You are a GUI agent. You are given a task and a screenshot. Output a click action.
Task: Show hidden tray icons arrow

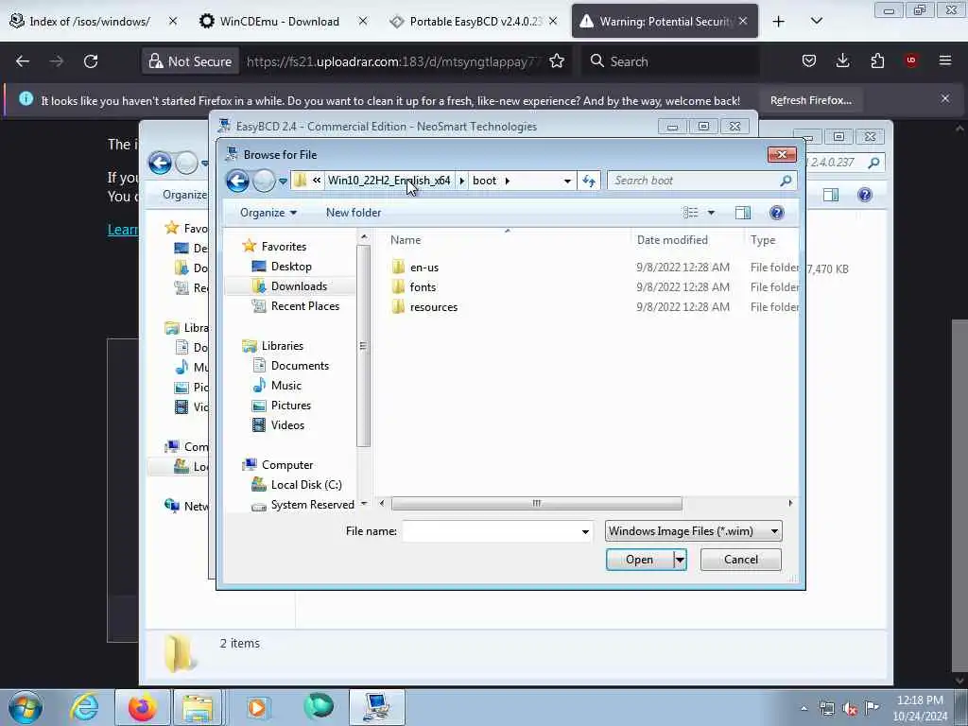pyautogui.click(x=804, y=709)
